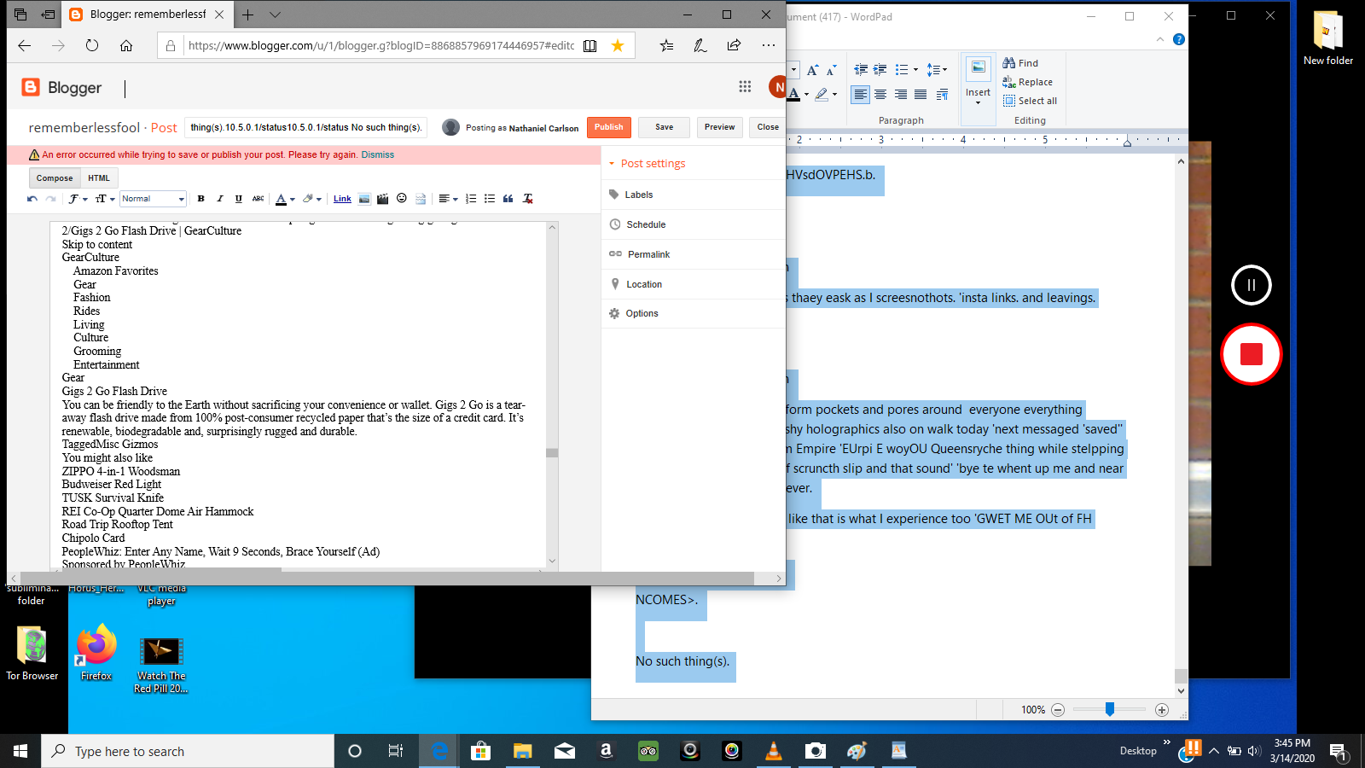This screenshot has height=768, width=1365.
Task: Open Edge favorites list icon
Action: click(666, 46)
